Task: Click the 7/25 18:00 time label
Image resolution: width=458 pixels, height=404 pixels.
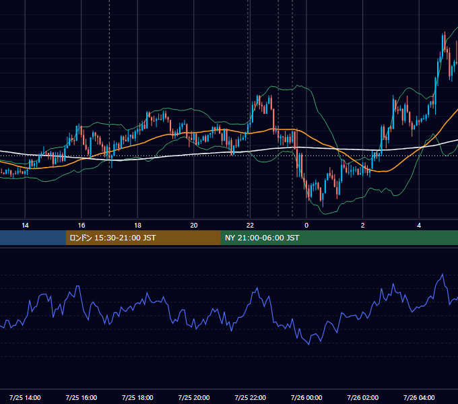Action: click(x=137, y=397)
